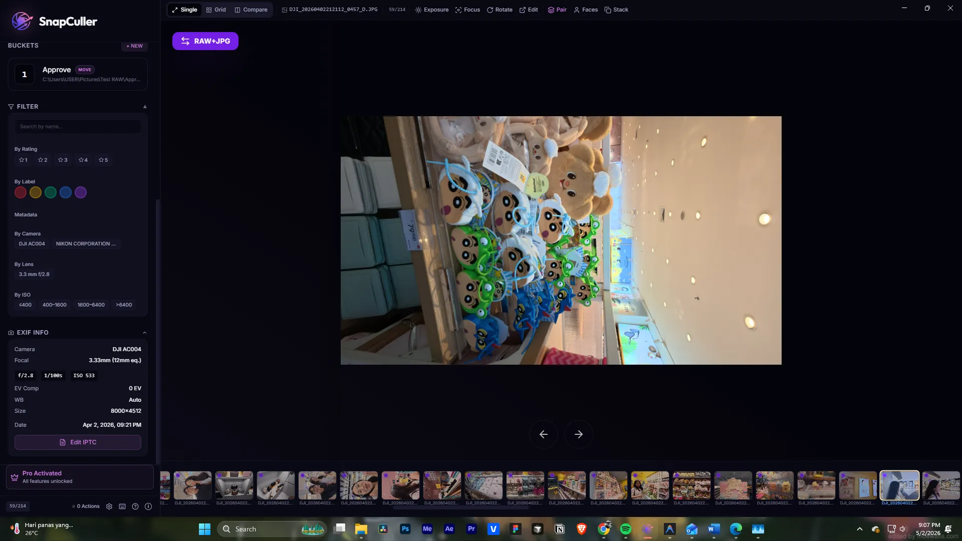This screenshot has width=962, height=541.
Task: Filter by DJI AC004 camera
Action: [32, 244]
